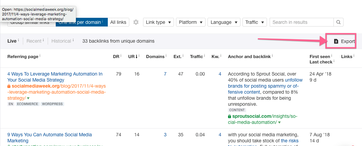362x146 pixels.
Task: Switch to All links view
Action: click(118, 22)
